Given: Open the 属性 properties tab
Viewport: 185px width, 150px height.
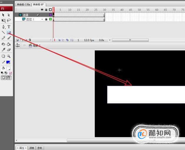Looking at the screenshot, I should point(22,148).
